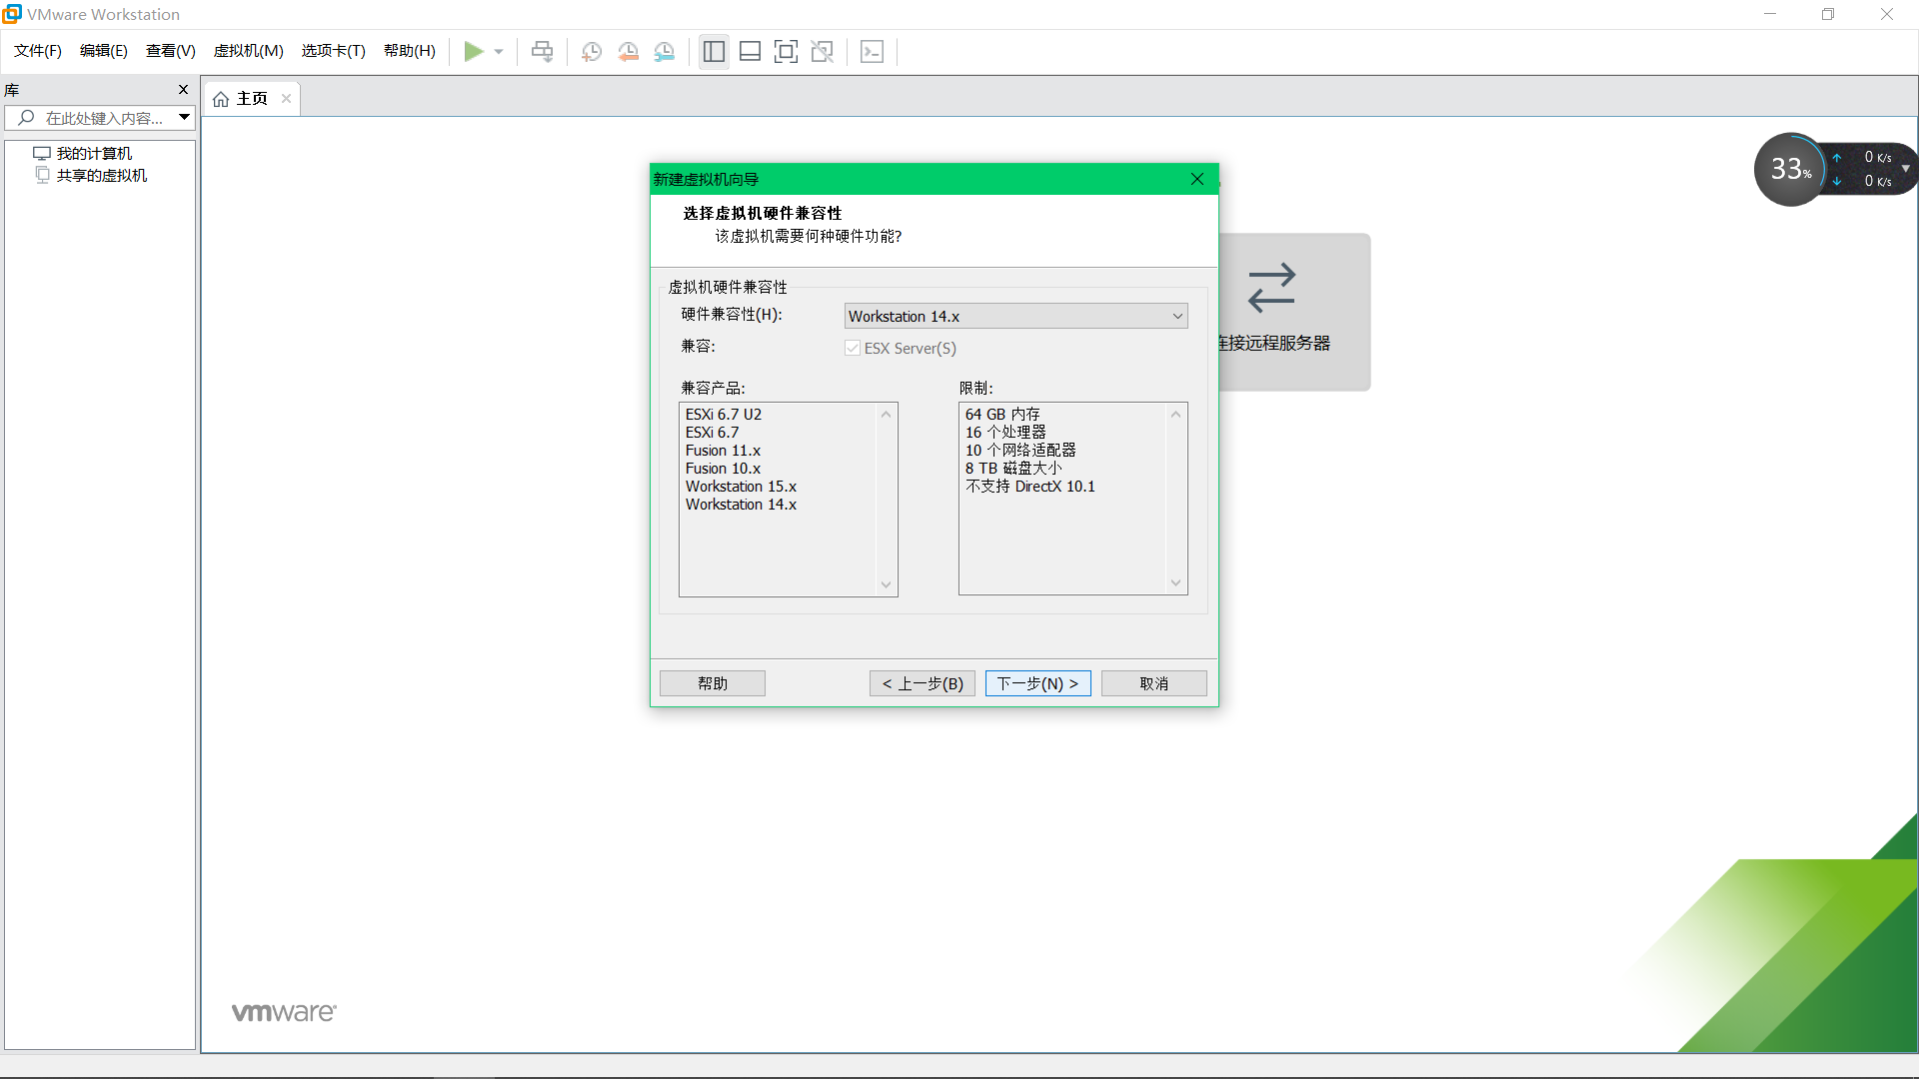
Task: Open the console view icon
Action: [872, 52]
